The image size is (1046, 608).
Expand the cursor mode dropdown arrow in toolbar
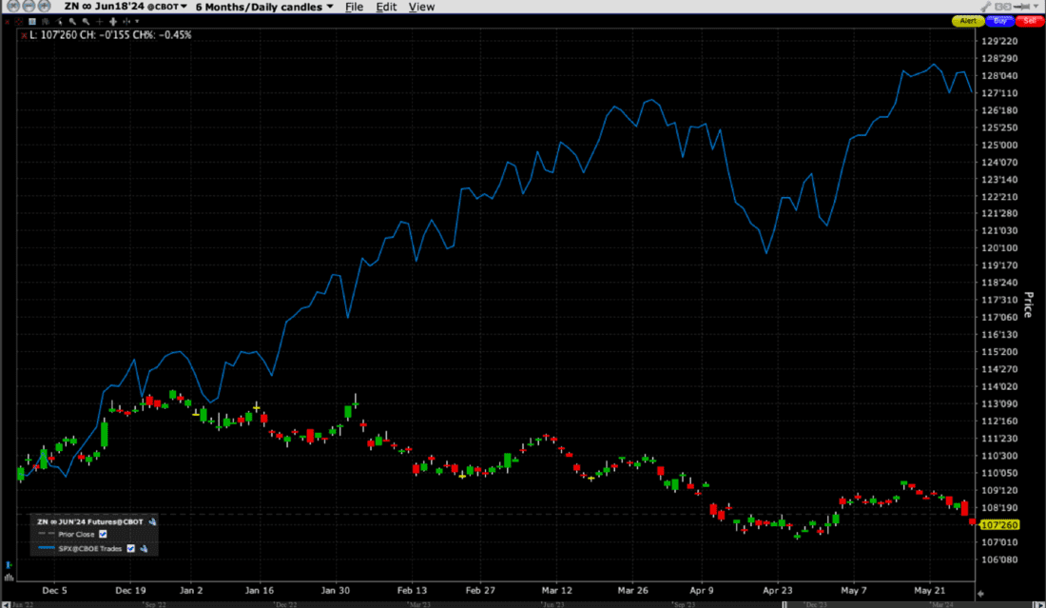point(138,20)
